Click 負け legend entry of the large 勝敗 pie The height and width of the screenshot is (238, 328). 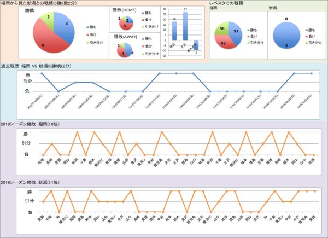[x=91, y=35]
